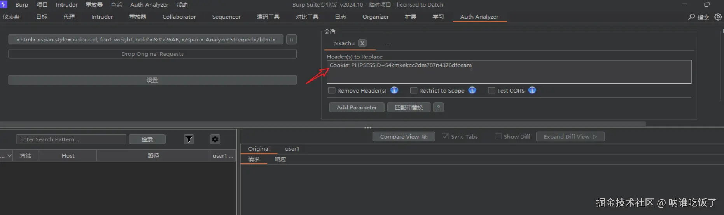Enable Remove Header(s) checkbox
The image size is (724, 215).
(x=332, y=90)
